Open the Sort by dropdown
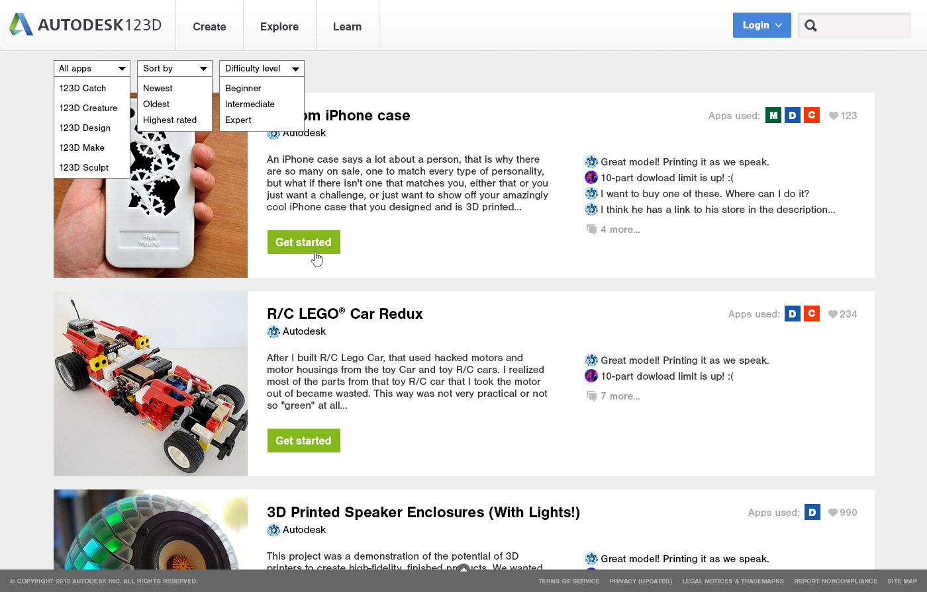Viewport: 927px width, 592px height. (175, 68)
